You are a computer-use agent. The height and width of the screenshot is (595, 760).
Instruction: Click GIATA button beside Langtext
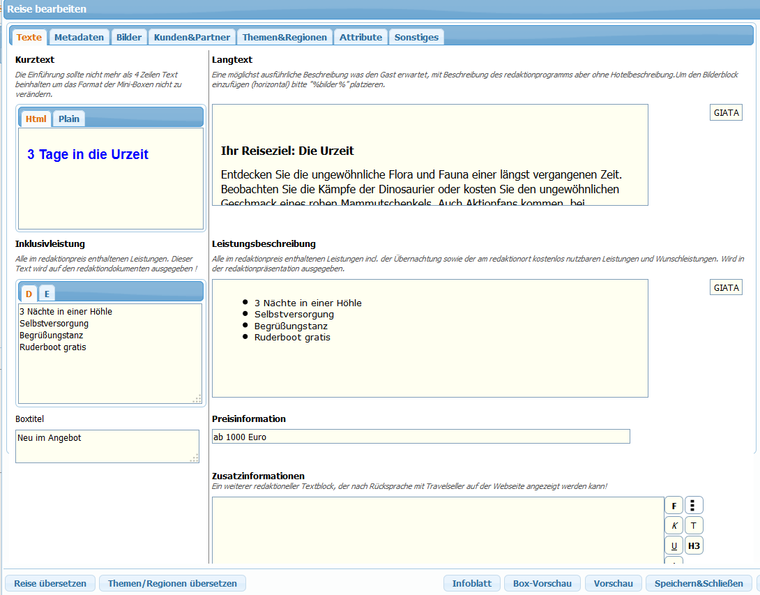pos(726,113)
